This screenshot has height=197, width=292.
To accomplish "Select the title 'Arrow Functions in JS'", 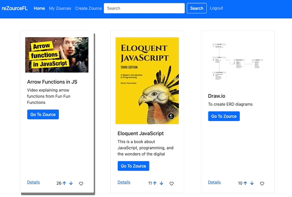I will pos(52,82).
